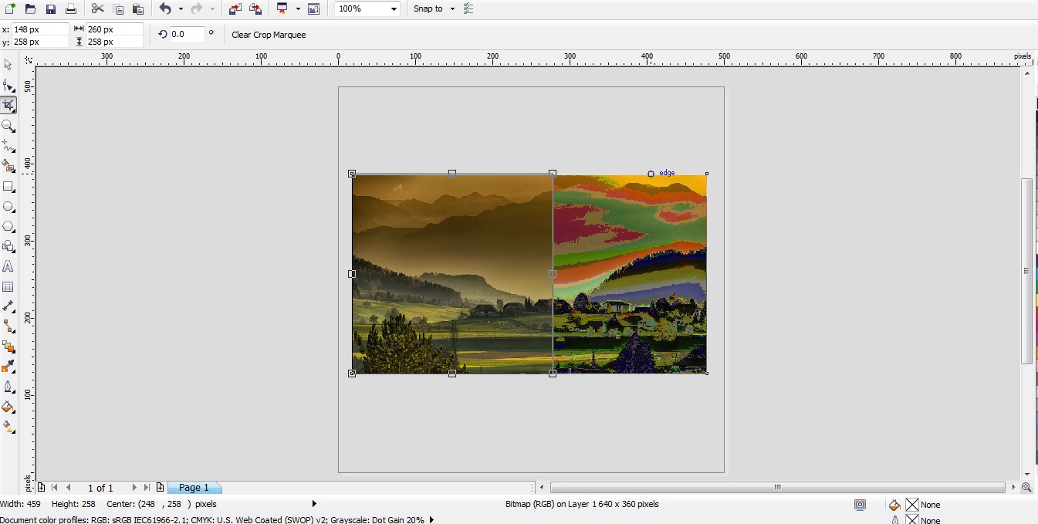
Task: Activate the Crop tool
Action: 8,105
